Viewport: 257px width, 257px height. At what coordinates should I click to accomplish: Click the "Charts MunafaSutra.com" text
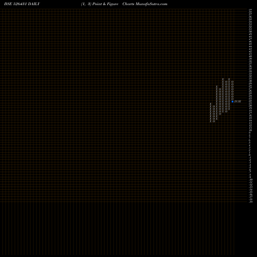click(x=145, y=4)
